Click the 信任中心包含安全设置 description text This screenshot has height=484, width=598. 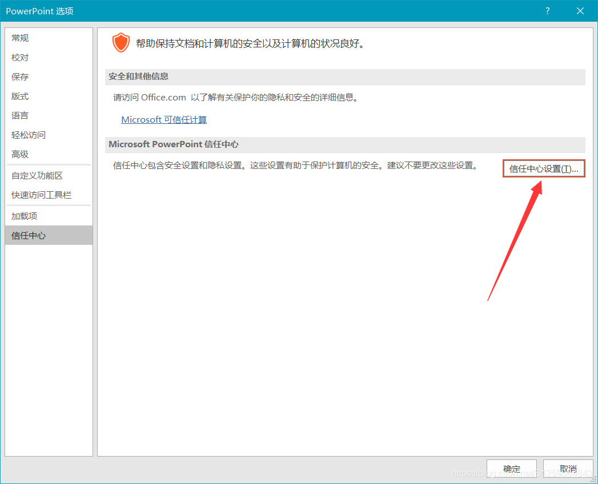click(295, 166)
